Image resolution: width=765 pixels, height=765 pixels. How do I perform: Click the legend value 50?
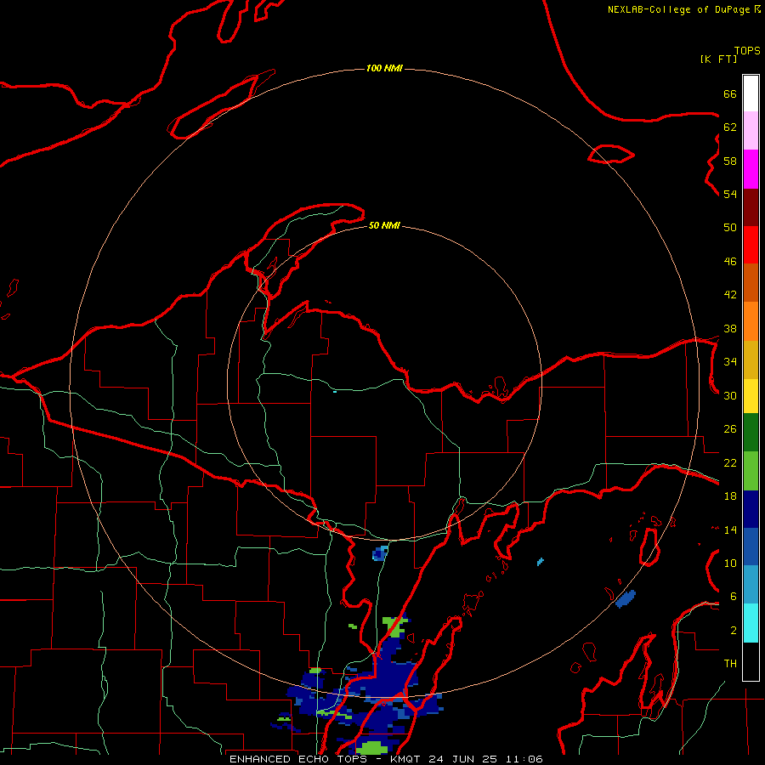730,228
